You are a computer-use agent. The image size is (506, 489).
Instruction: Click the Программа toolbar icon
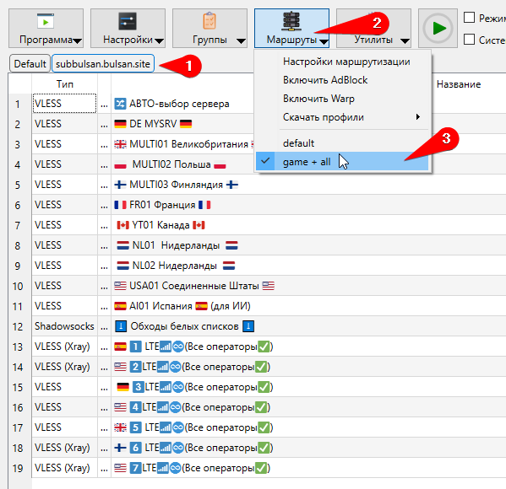tap(46, 22)
